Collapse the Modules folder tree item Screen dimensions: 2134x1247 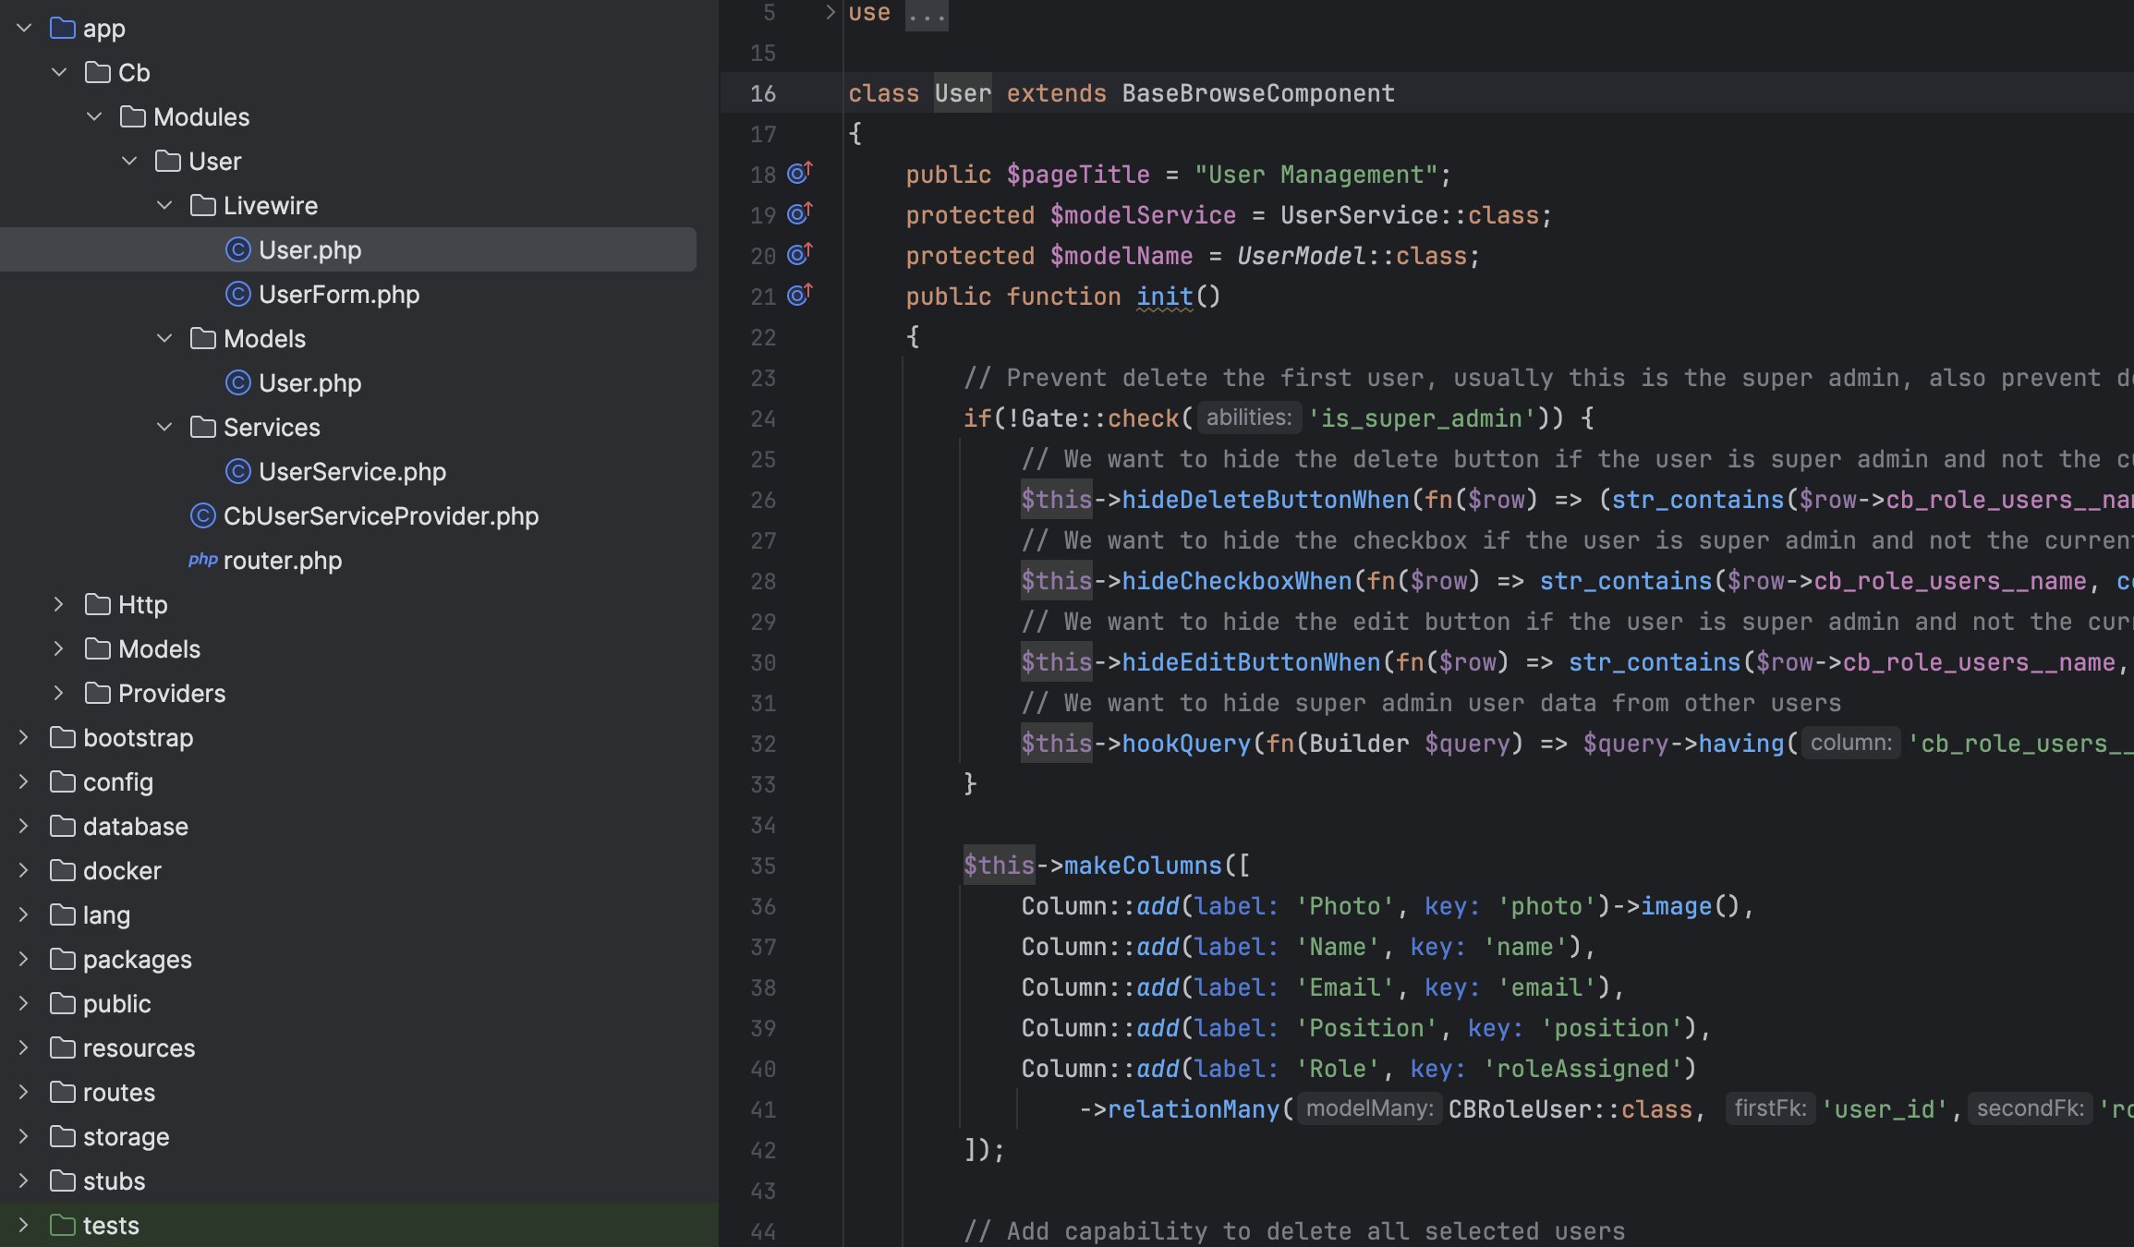click(x=93, y=115)
